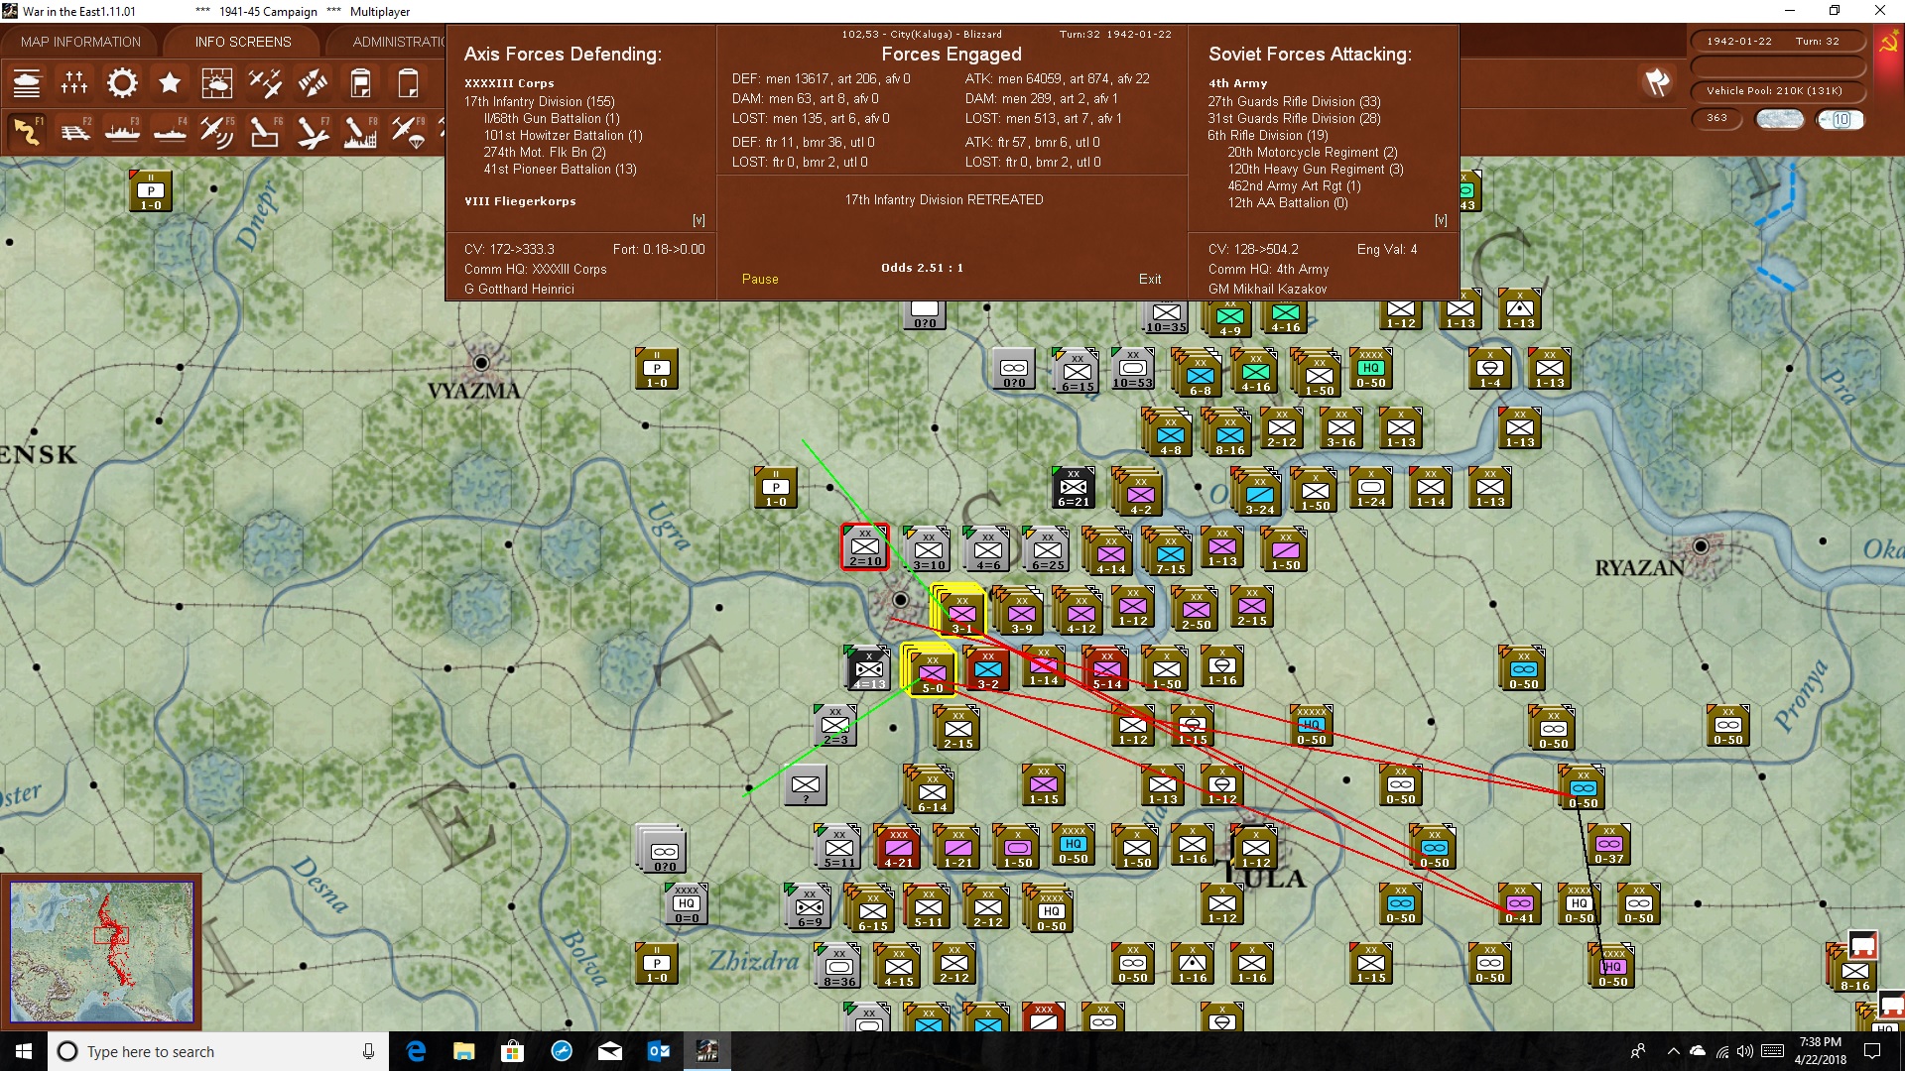Select F8 bomb city mode icon
This screenshot has width=1905, height=1071.
tap(360, 131)
